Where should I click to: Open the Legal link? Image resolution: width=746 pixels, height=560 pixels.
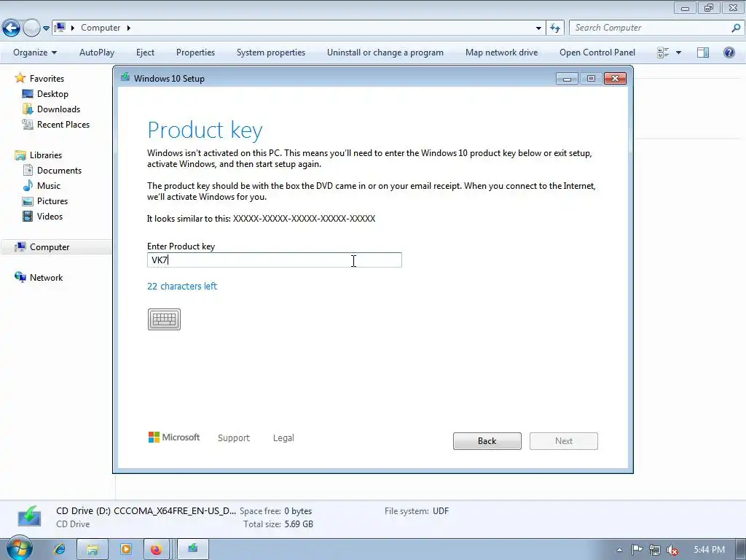coord(283,437)
